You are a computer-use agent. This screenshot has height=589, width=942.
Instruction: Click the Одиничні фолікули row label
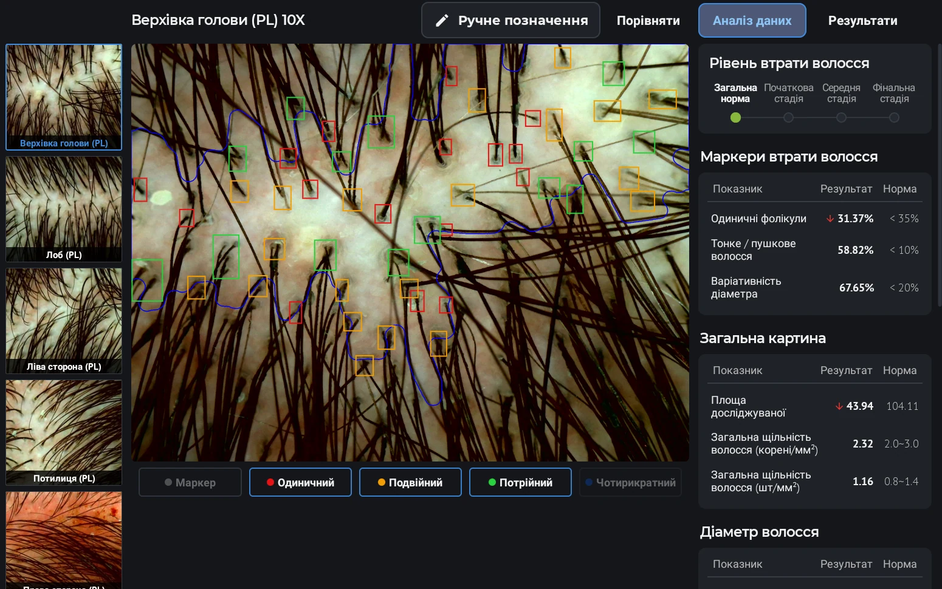758,219
